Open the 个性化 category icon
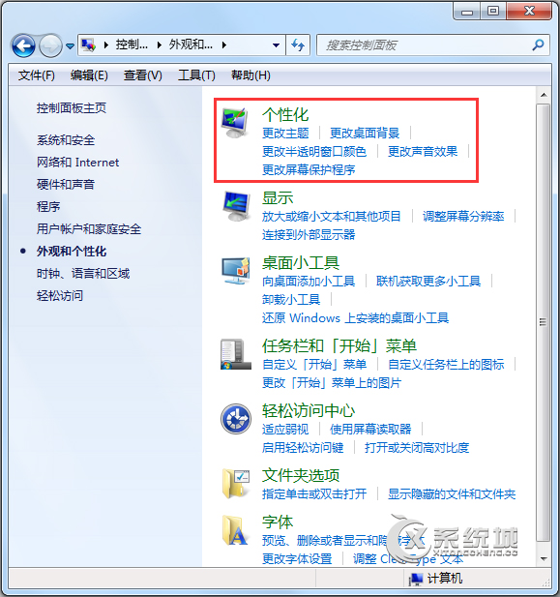 coord(235,123)
